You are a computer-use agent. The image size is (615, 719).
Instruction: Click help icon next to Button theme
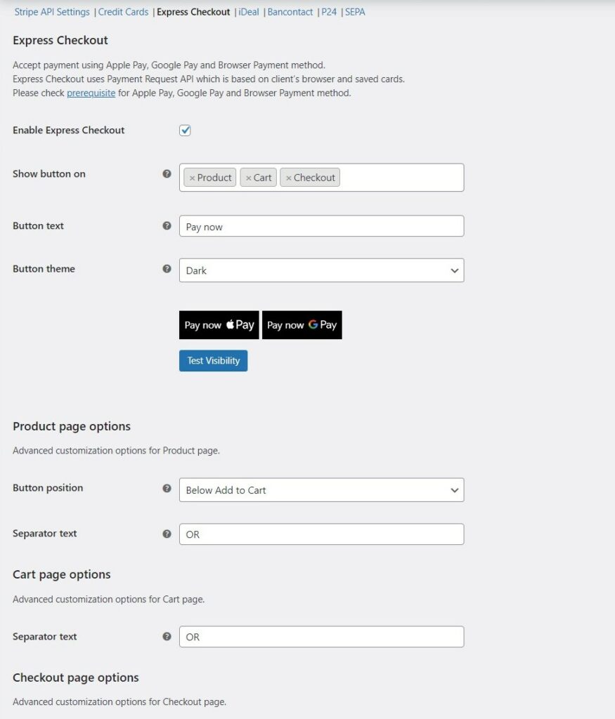coord(167,269)
